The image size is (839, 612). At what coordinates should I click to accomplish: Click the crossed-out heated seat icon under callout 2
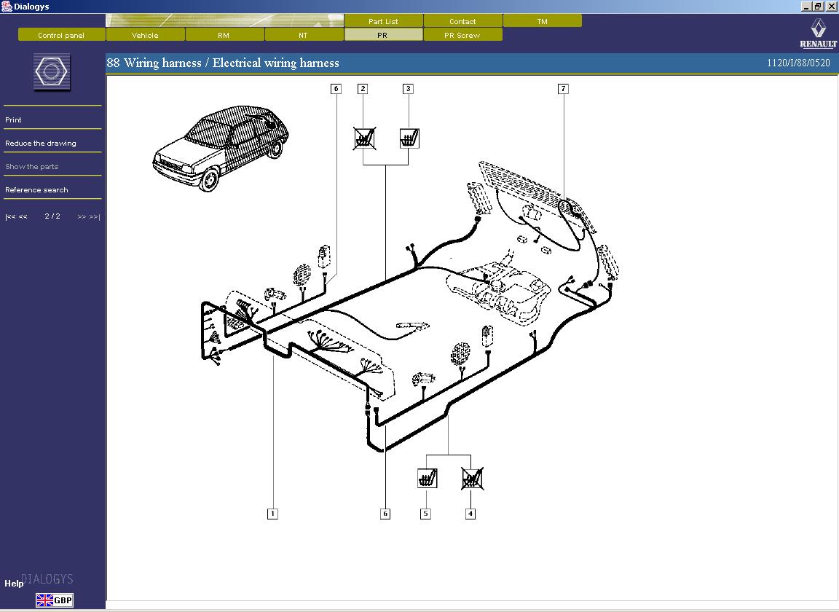coord(364,138)
